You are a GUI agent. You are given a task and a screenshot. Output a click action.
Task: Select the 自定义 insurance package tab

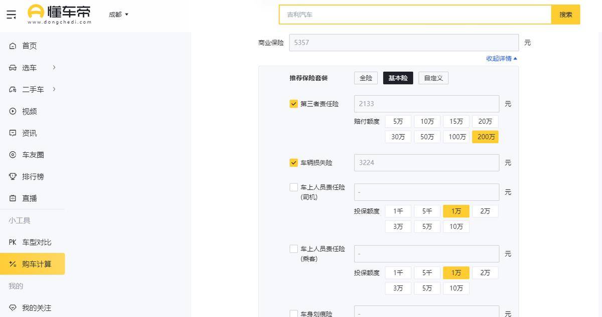click(x=433, y=78)
